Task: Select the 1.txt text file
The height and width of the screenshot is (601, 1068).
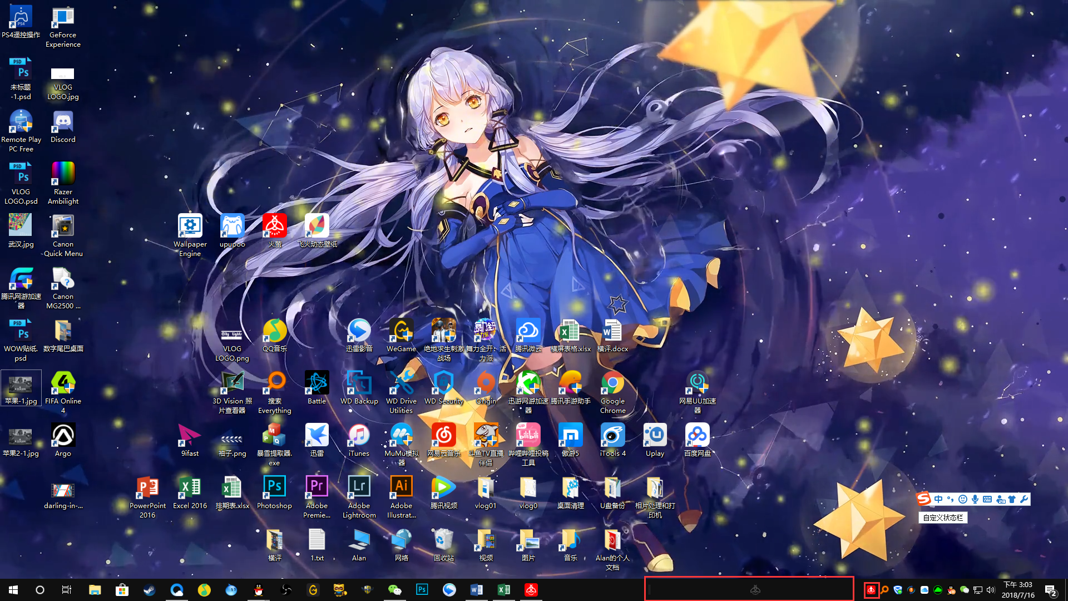Action: pyautogui.click(x=317, y=545)
